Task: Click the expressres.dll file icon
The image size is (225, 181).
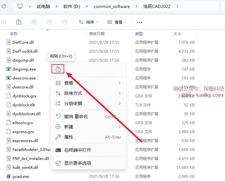Action: [9, 140]
